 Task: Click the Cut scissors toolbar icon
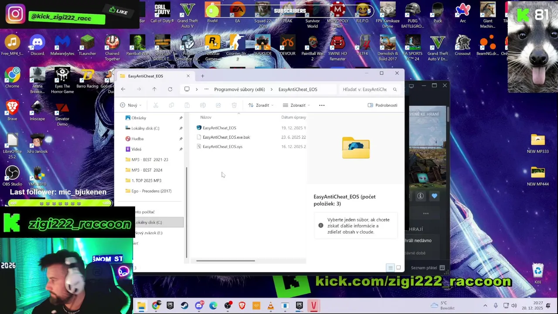(x=156, y=105)
